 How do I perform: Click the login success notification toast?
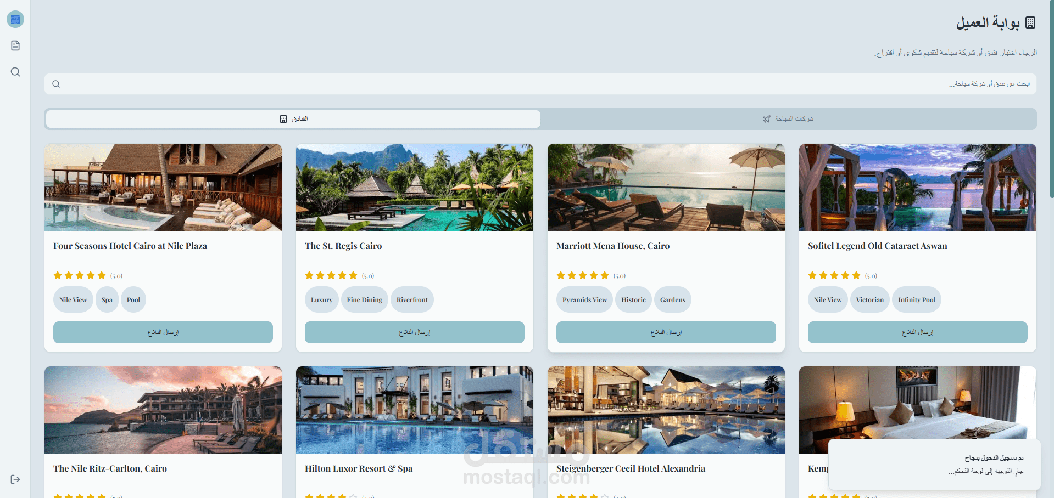coord(935,464)
